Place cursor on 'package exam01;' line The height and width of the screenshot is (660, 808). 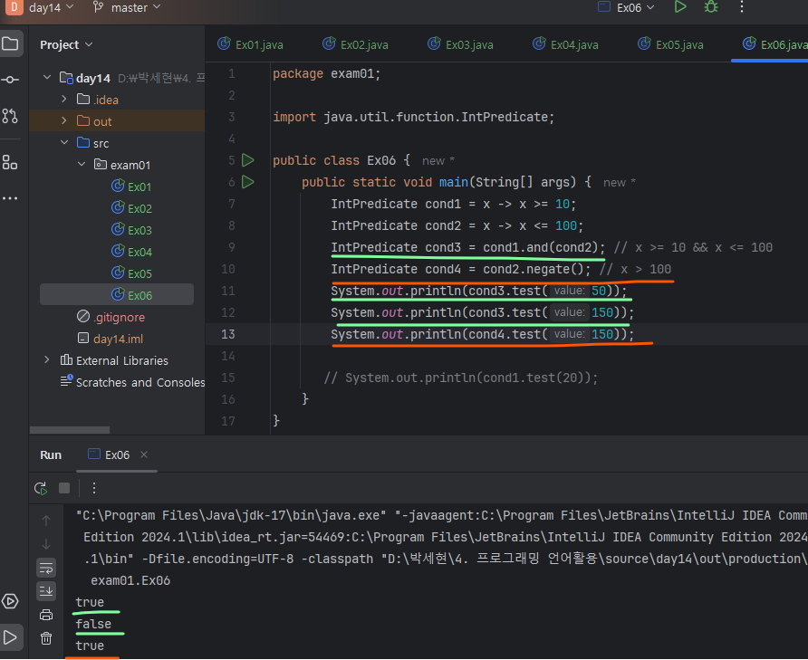pyautogui.click(x=327, y=73)
